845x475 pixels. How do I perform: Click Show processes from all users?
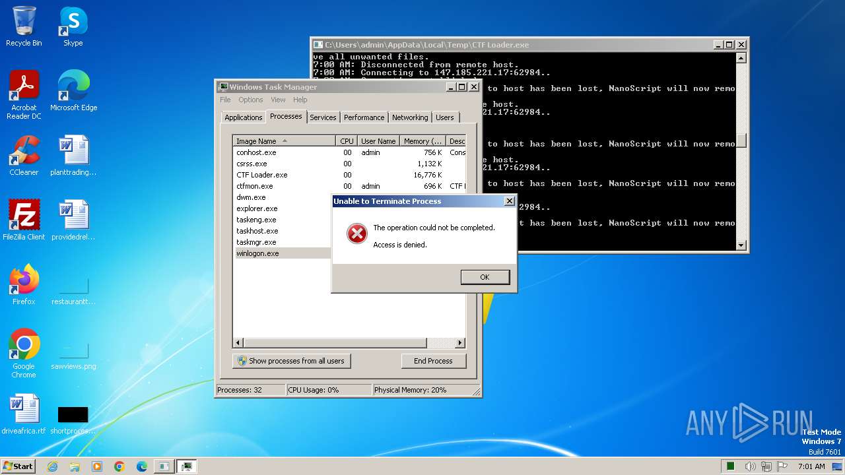click(291, 361)
